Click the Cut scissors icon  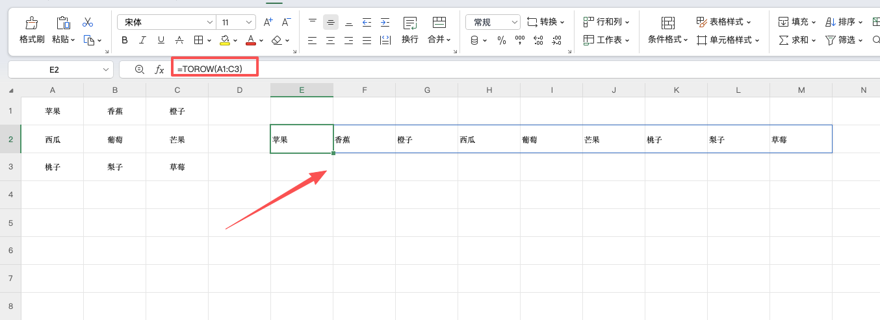tap(88, 23)
